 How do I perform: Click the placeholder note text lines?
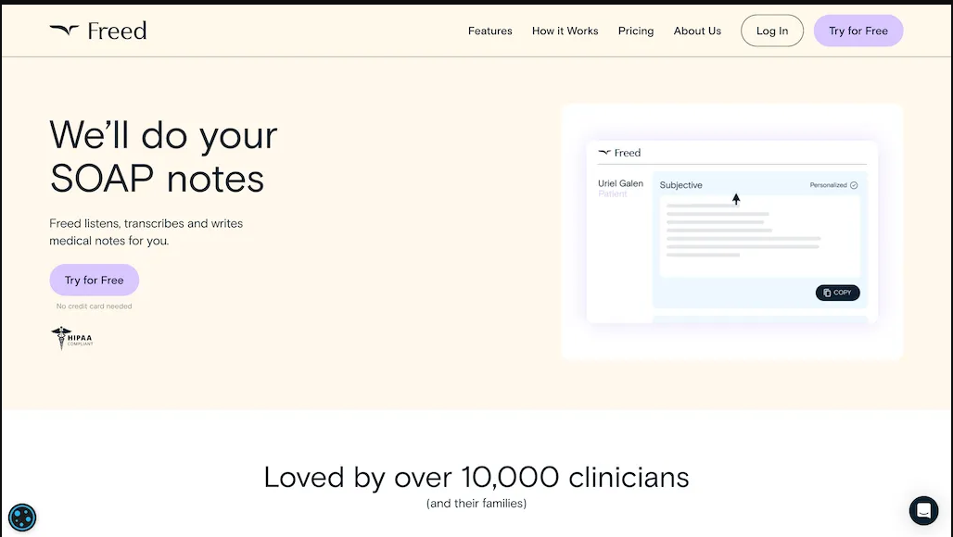click(x=743, y=231)
